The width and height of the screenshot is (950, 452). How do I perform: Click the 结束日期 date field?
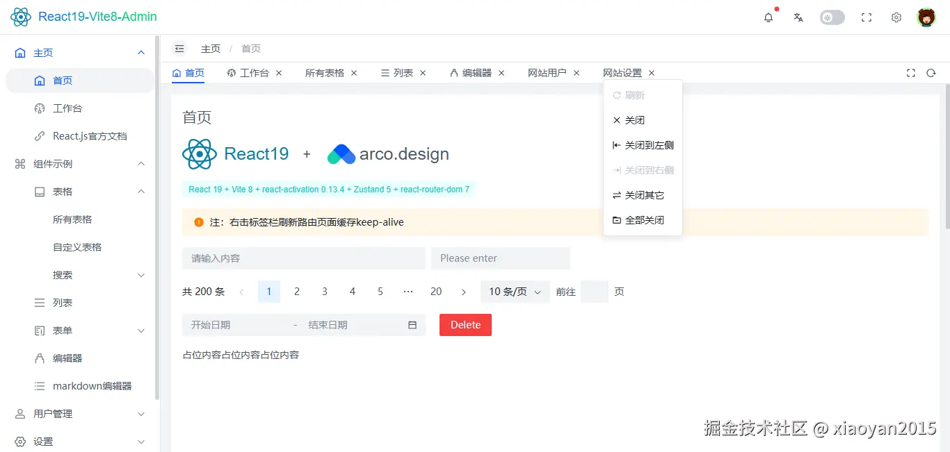click(x=351, y=325)
